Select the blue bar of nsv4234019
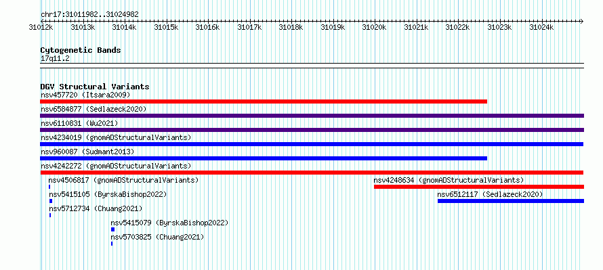Image resolution: width=603 pixels, height=270 pixels. click(x=312, y=144)
